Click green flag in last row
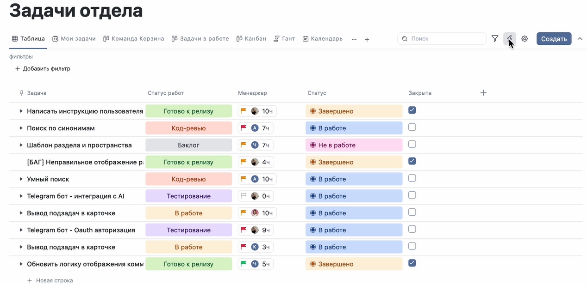The image size is (587, 285). pyautogui.click(x=244, y=264)
